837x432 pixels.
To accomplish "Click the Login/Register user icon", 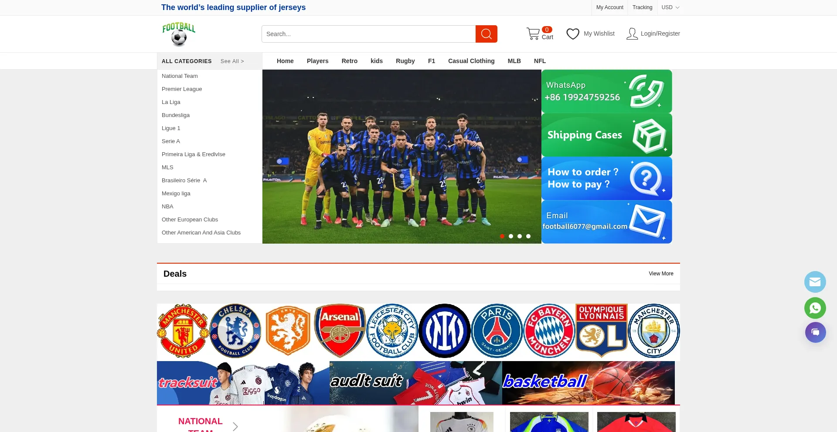I will pyautogui.click(x=632, y=34).
